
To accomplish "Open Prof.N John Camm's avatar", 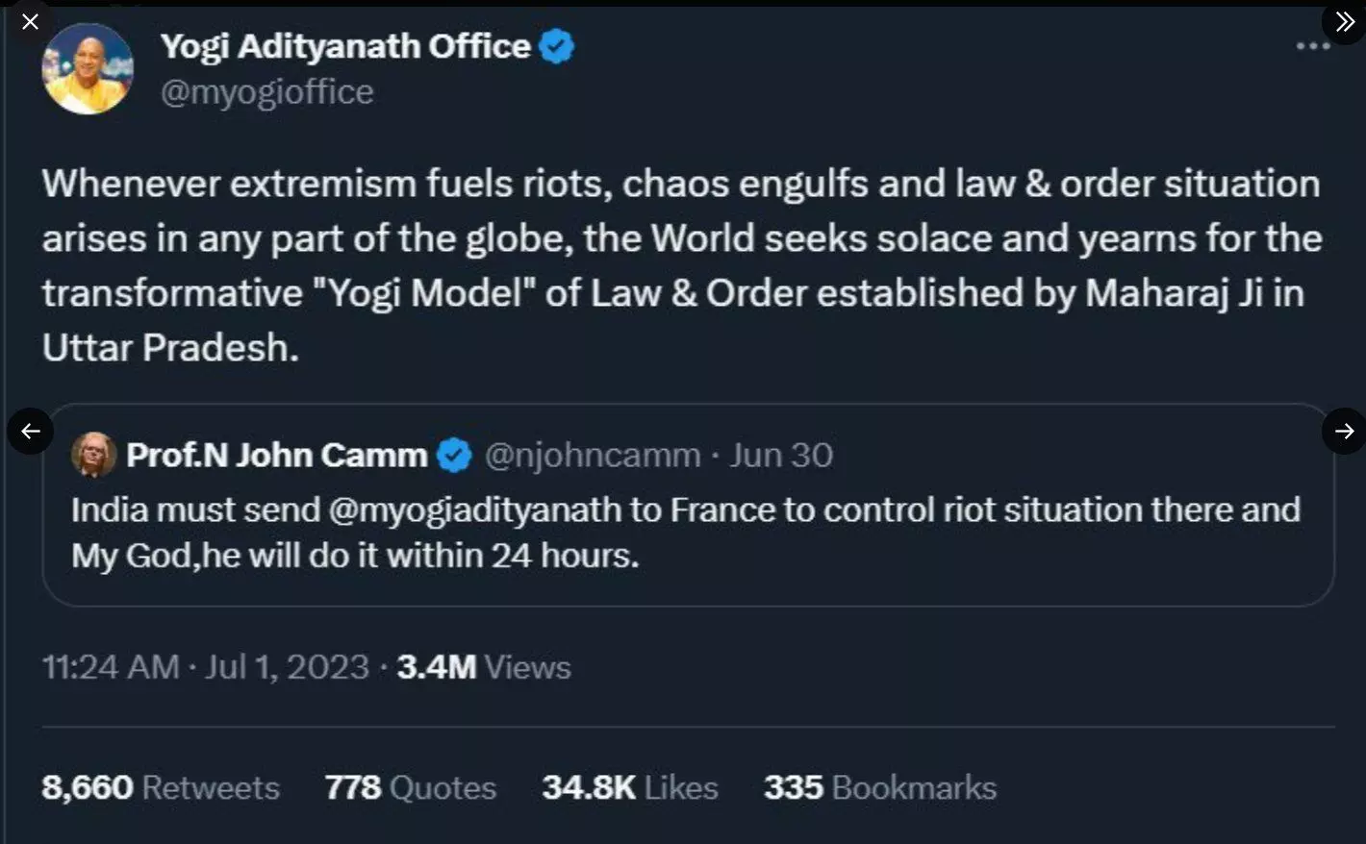I will tap(93, 455).
